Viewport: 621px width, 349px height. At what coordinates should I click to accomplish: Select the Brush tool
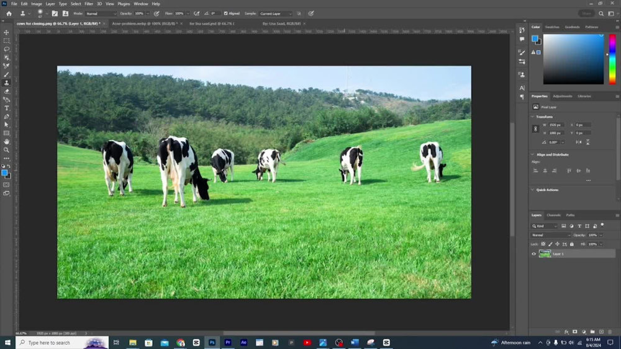pyautogui.click(x=6, y=74)
